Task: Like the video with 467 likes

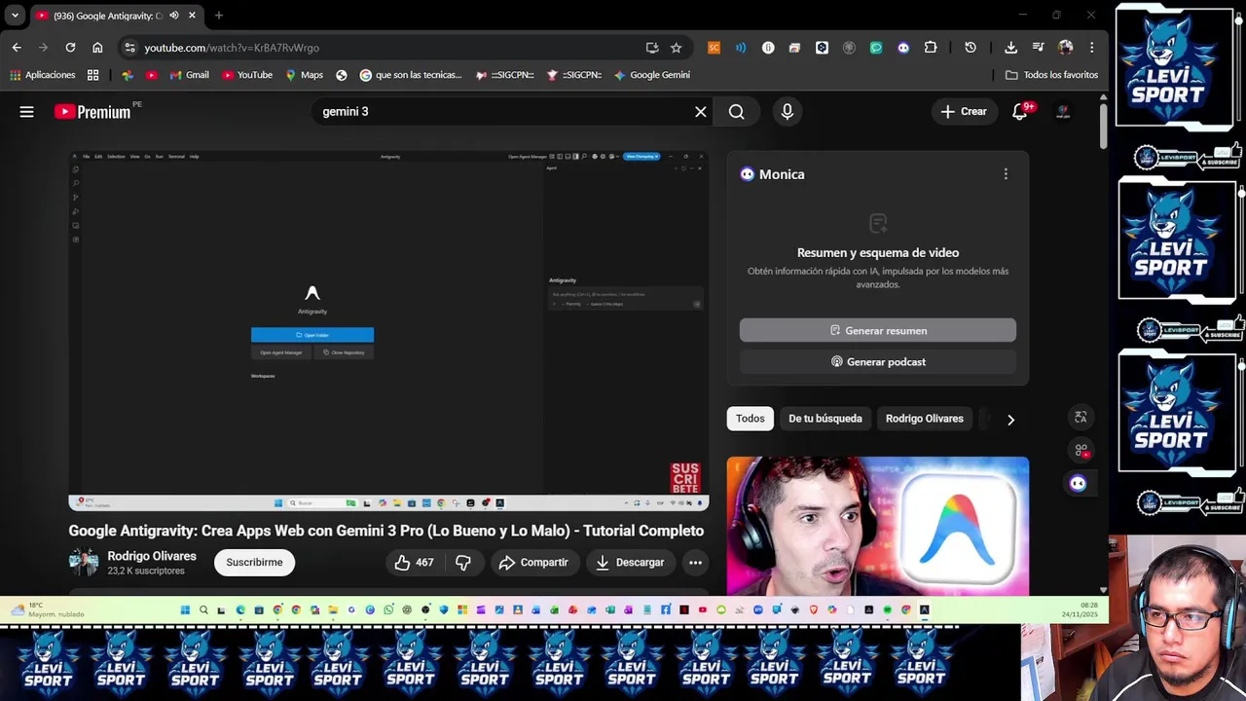Action: pos(414,563)
